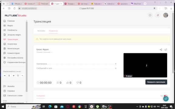Open a new browser tab

pos(145,4)
